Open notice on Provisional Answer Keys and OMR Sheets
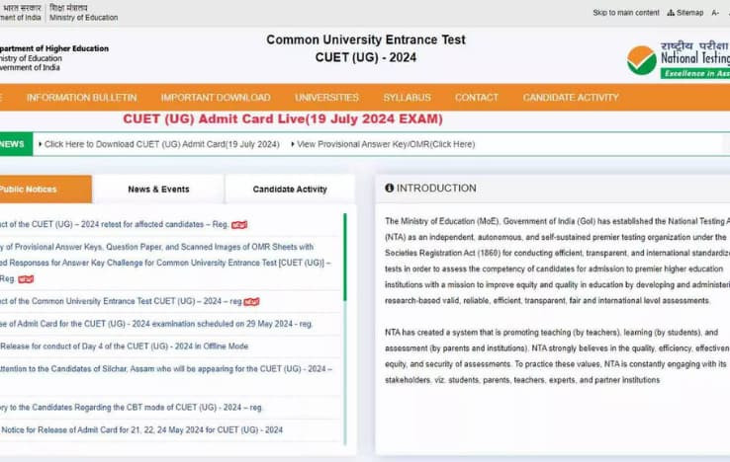Screen dimensions: 730x462 165,263
